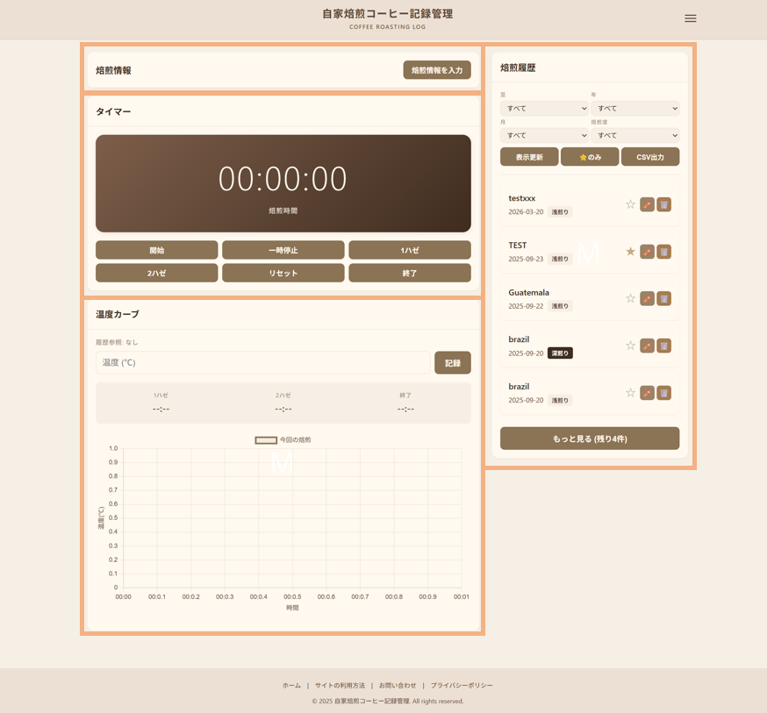Viewport: 767px width, 713px height.
Task: End the roast with 終了 button
Action: [410, 273]
